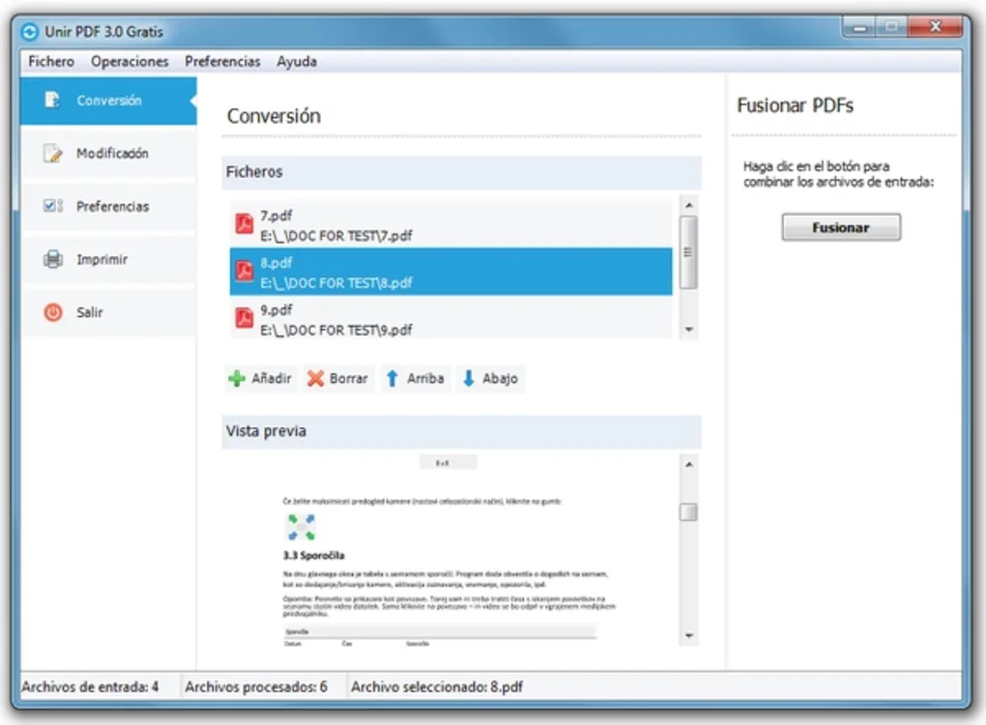The height and width of the screenshot is (725, 986).
Task: Click the Conversión sidebar document icon
Action: pyautogui.click(x=53, y=101)
